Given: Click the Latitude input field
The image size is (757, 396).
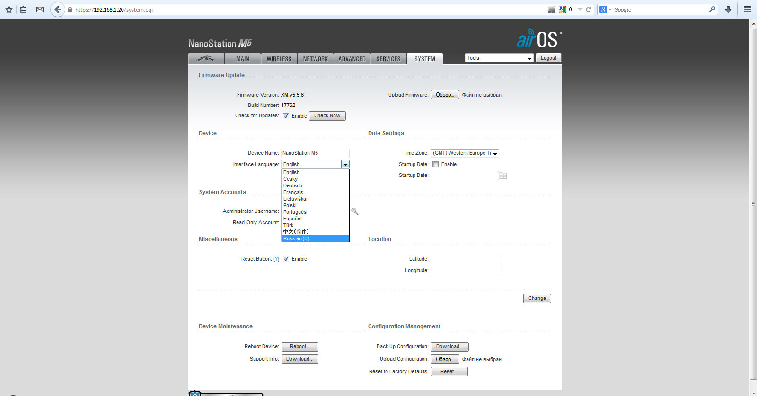Looking at the screenshot, I should click(x=466, y=259).
